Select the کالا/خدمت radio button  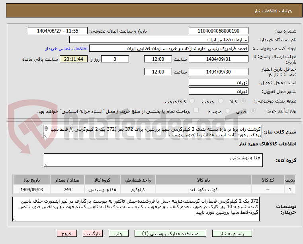pyautogui.click(x=192, y=101)
